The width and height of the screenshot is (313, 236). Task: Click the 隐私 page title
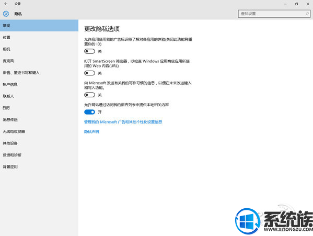pos(18,14)
